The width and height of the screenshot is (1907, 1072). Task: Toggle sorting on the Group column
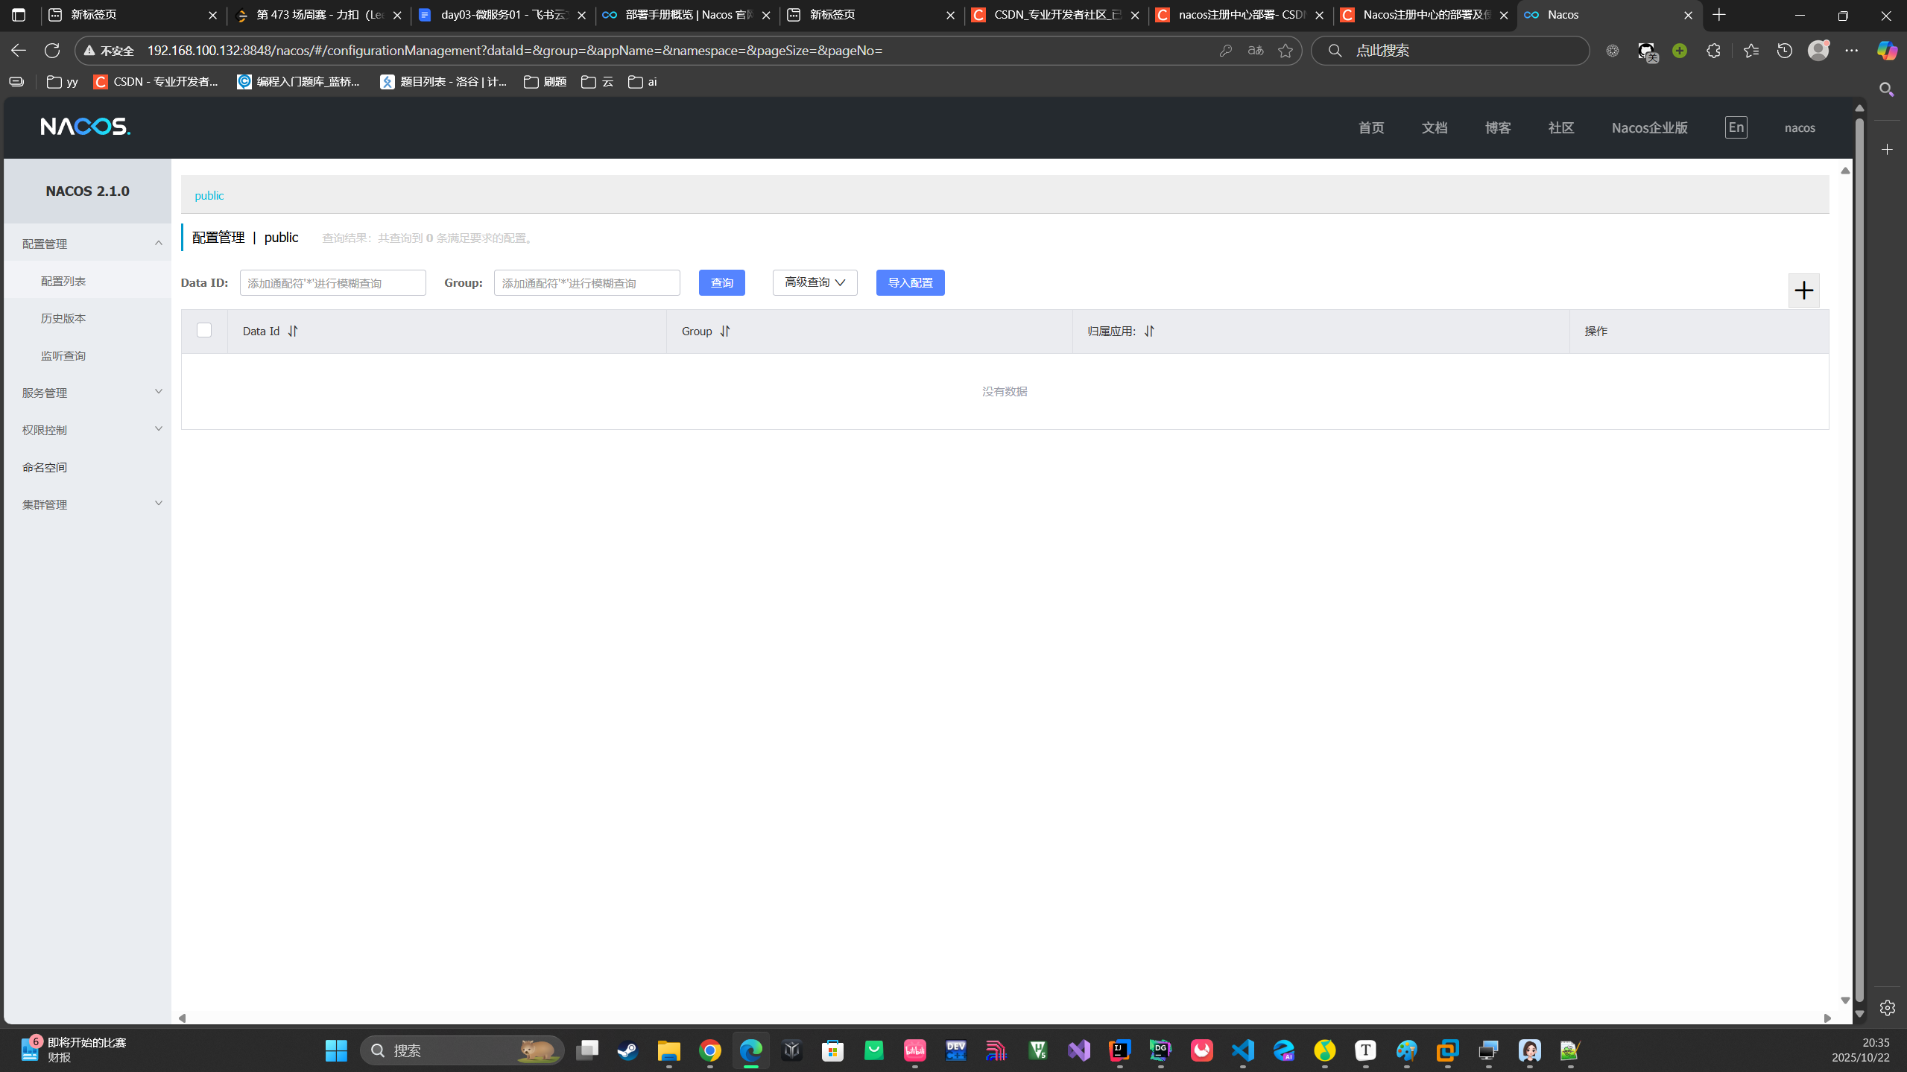(x=724, y=331)
